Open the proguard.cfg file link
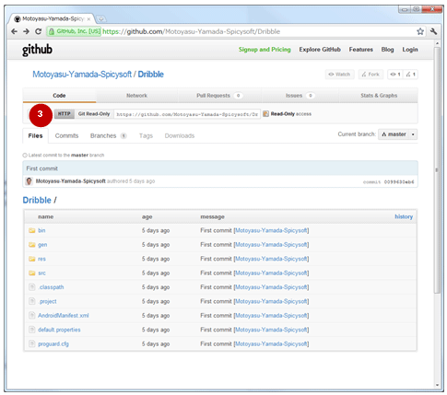Screen dimensions: 447x395 (53, 343)
